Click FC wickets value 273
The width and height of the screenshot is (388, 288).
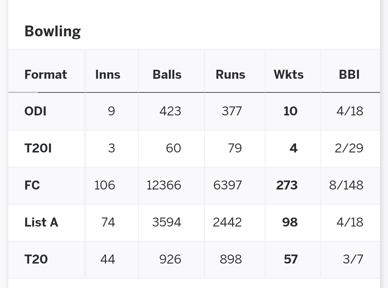coord(287,185)
